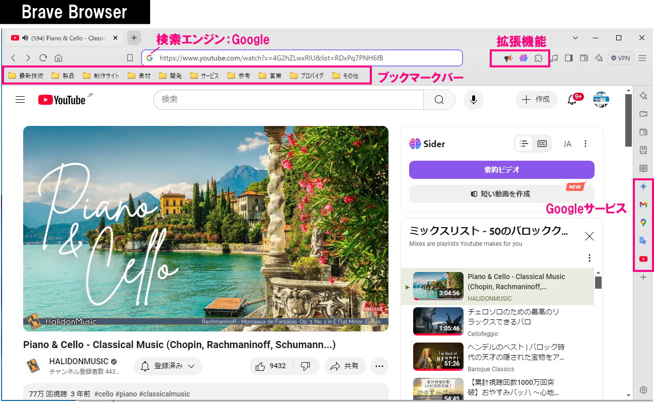Open the tab search chevron

click(575, 38)
